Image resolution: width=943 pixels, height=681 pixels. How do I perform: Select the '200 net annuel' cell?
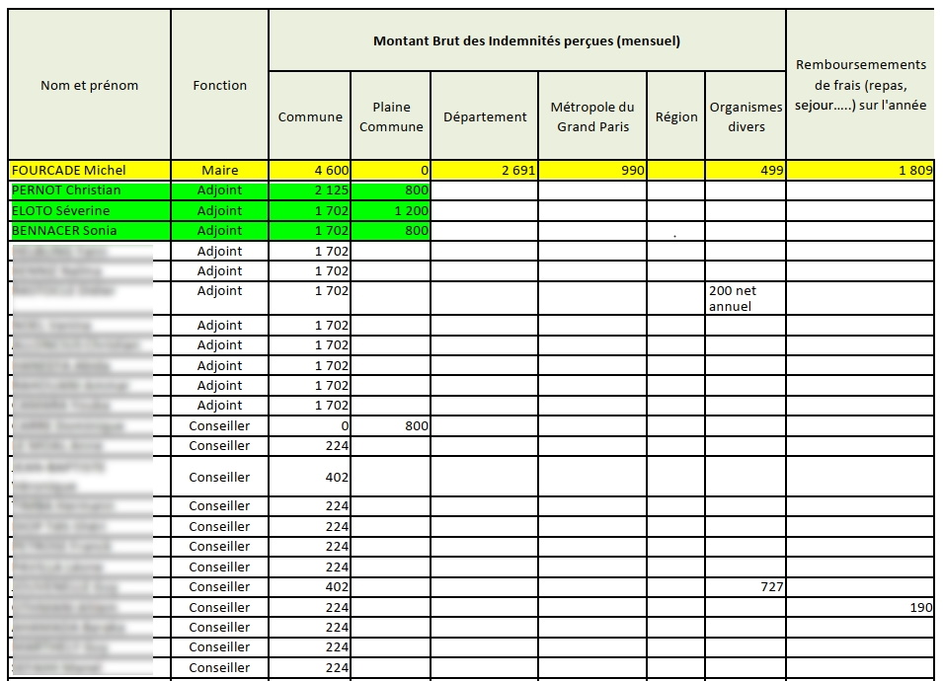746,298
